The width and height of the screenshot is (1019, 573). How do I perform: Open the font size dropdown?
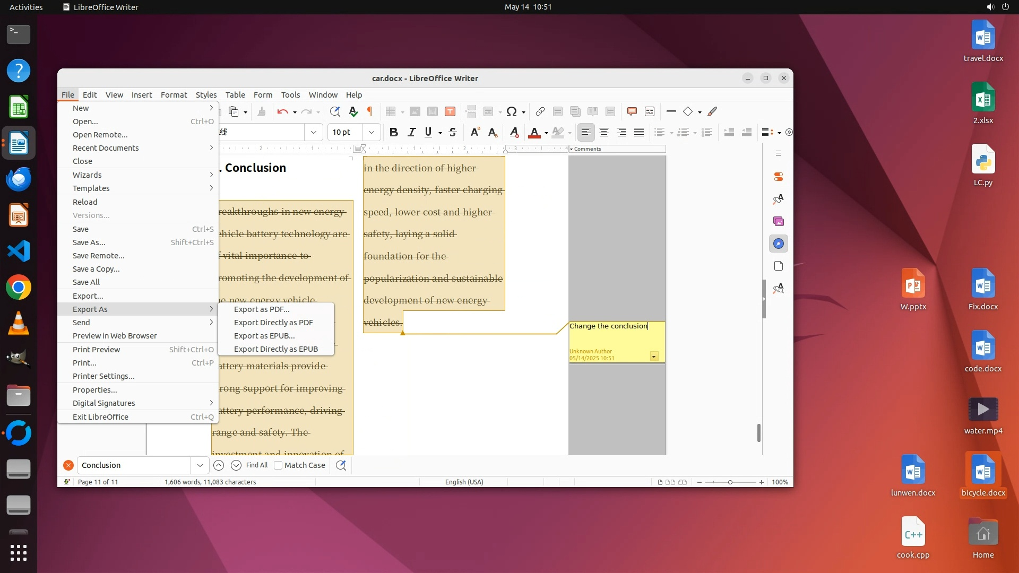click(x=372, y=133)
